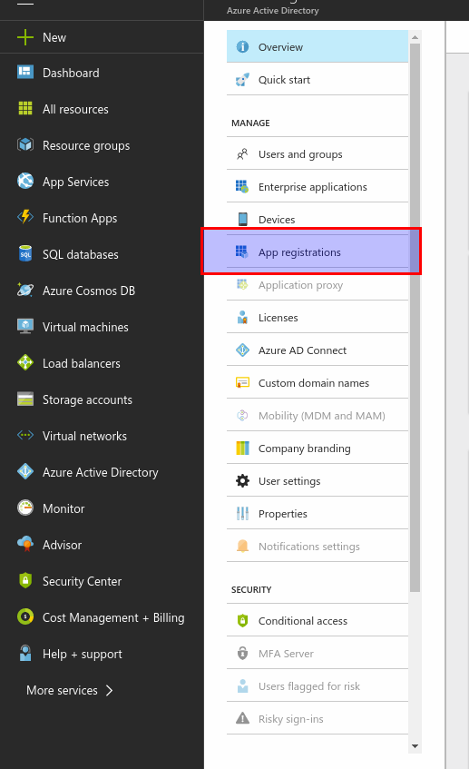Click the Cost Management + Billing icon
This screenshot has height=769, width=469.
(x=25, y=616)
